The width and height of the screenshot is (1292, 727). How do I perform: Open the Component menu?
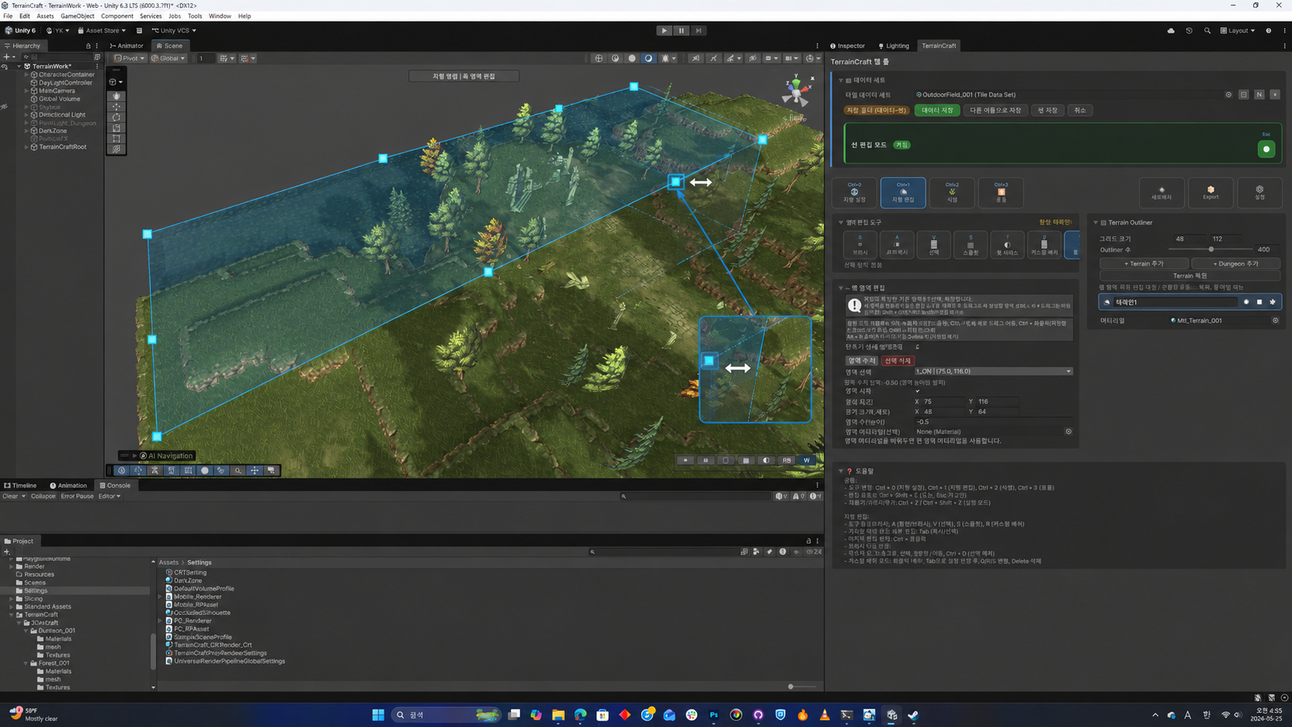[x=117, y=15]
